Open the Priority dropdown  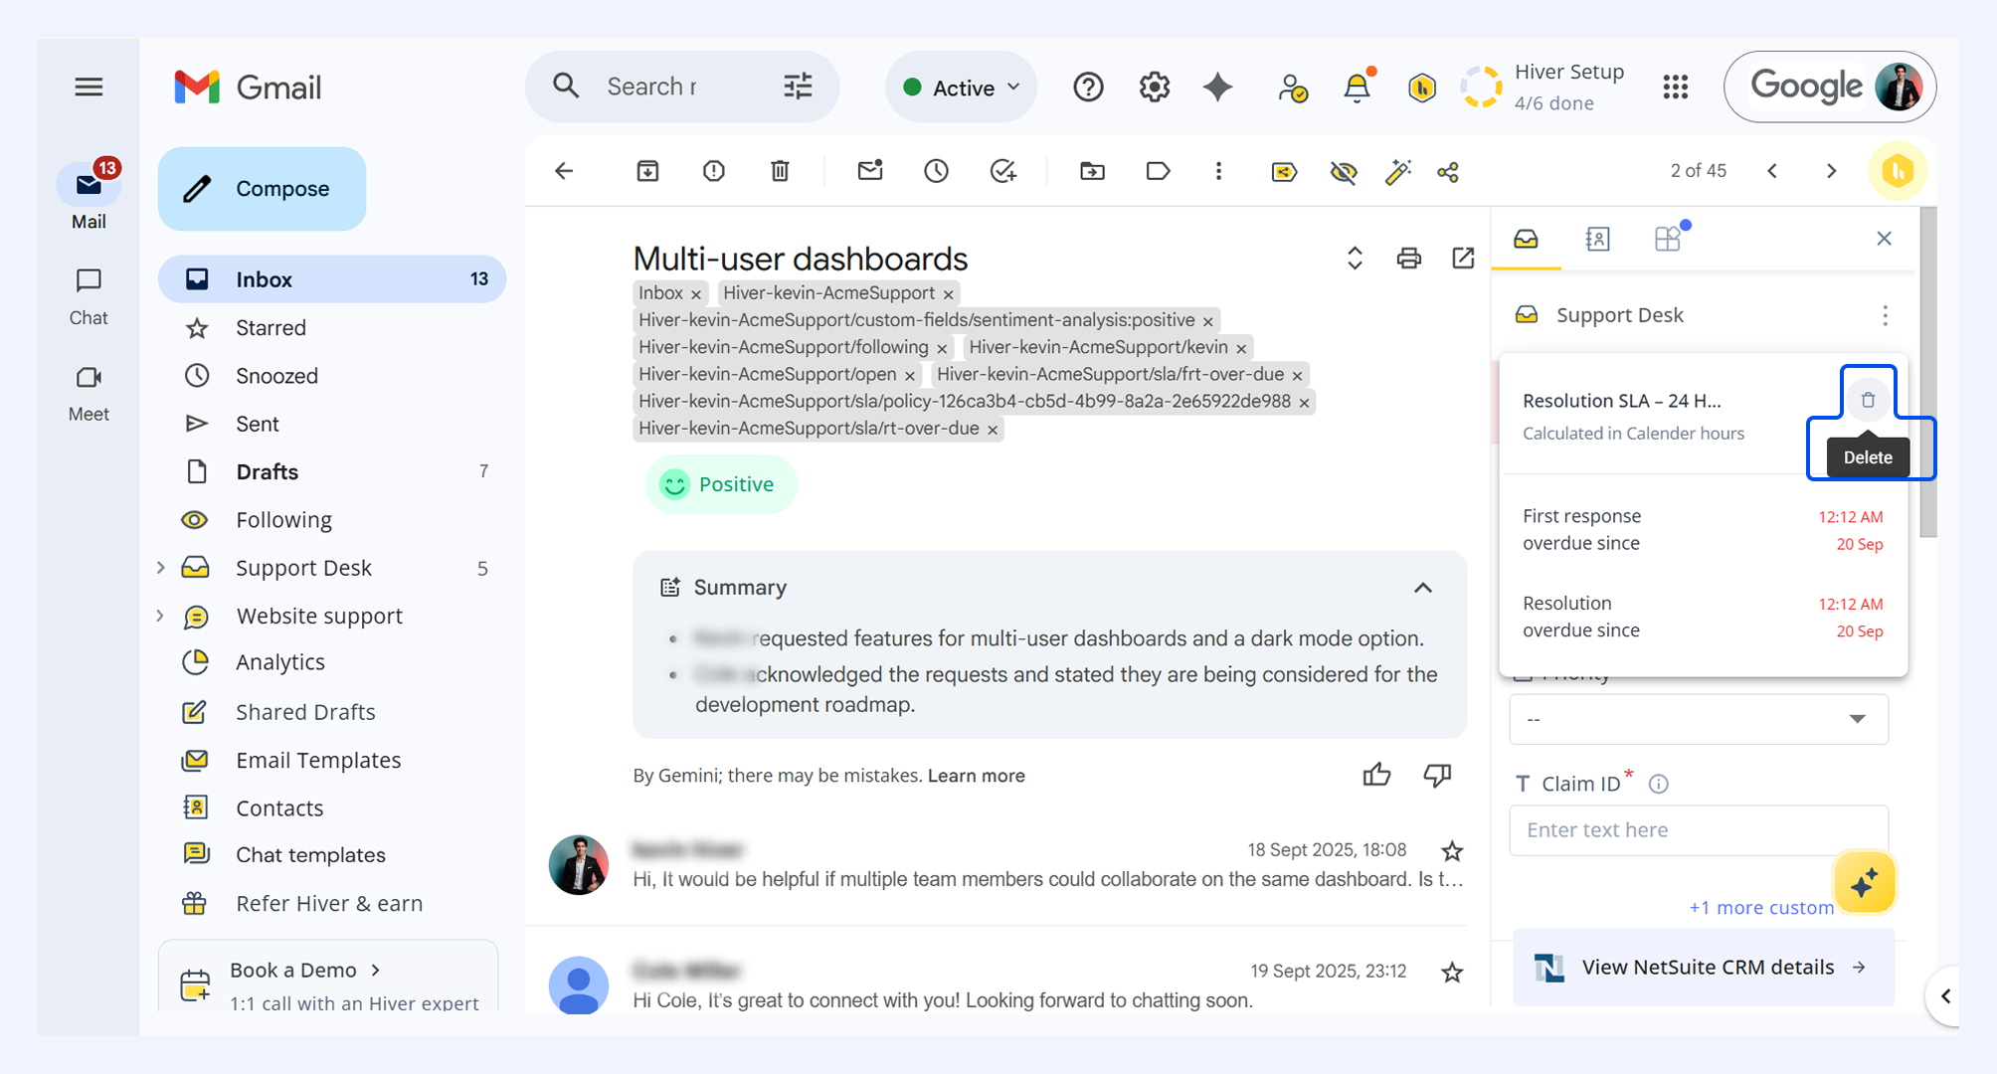click(x=1699, y=719)
